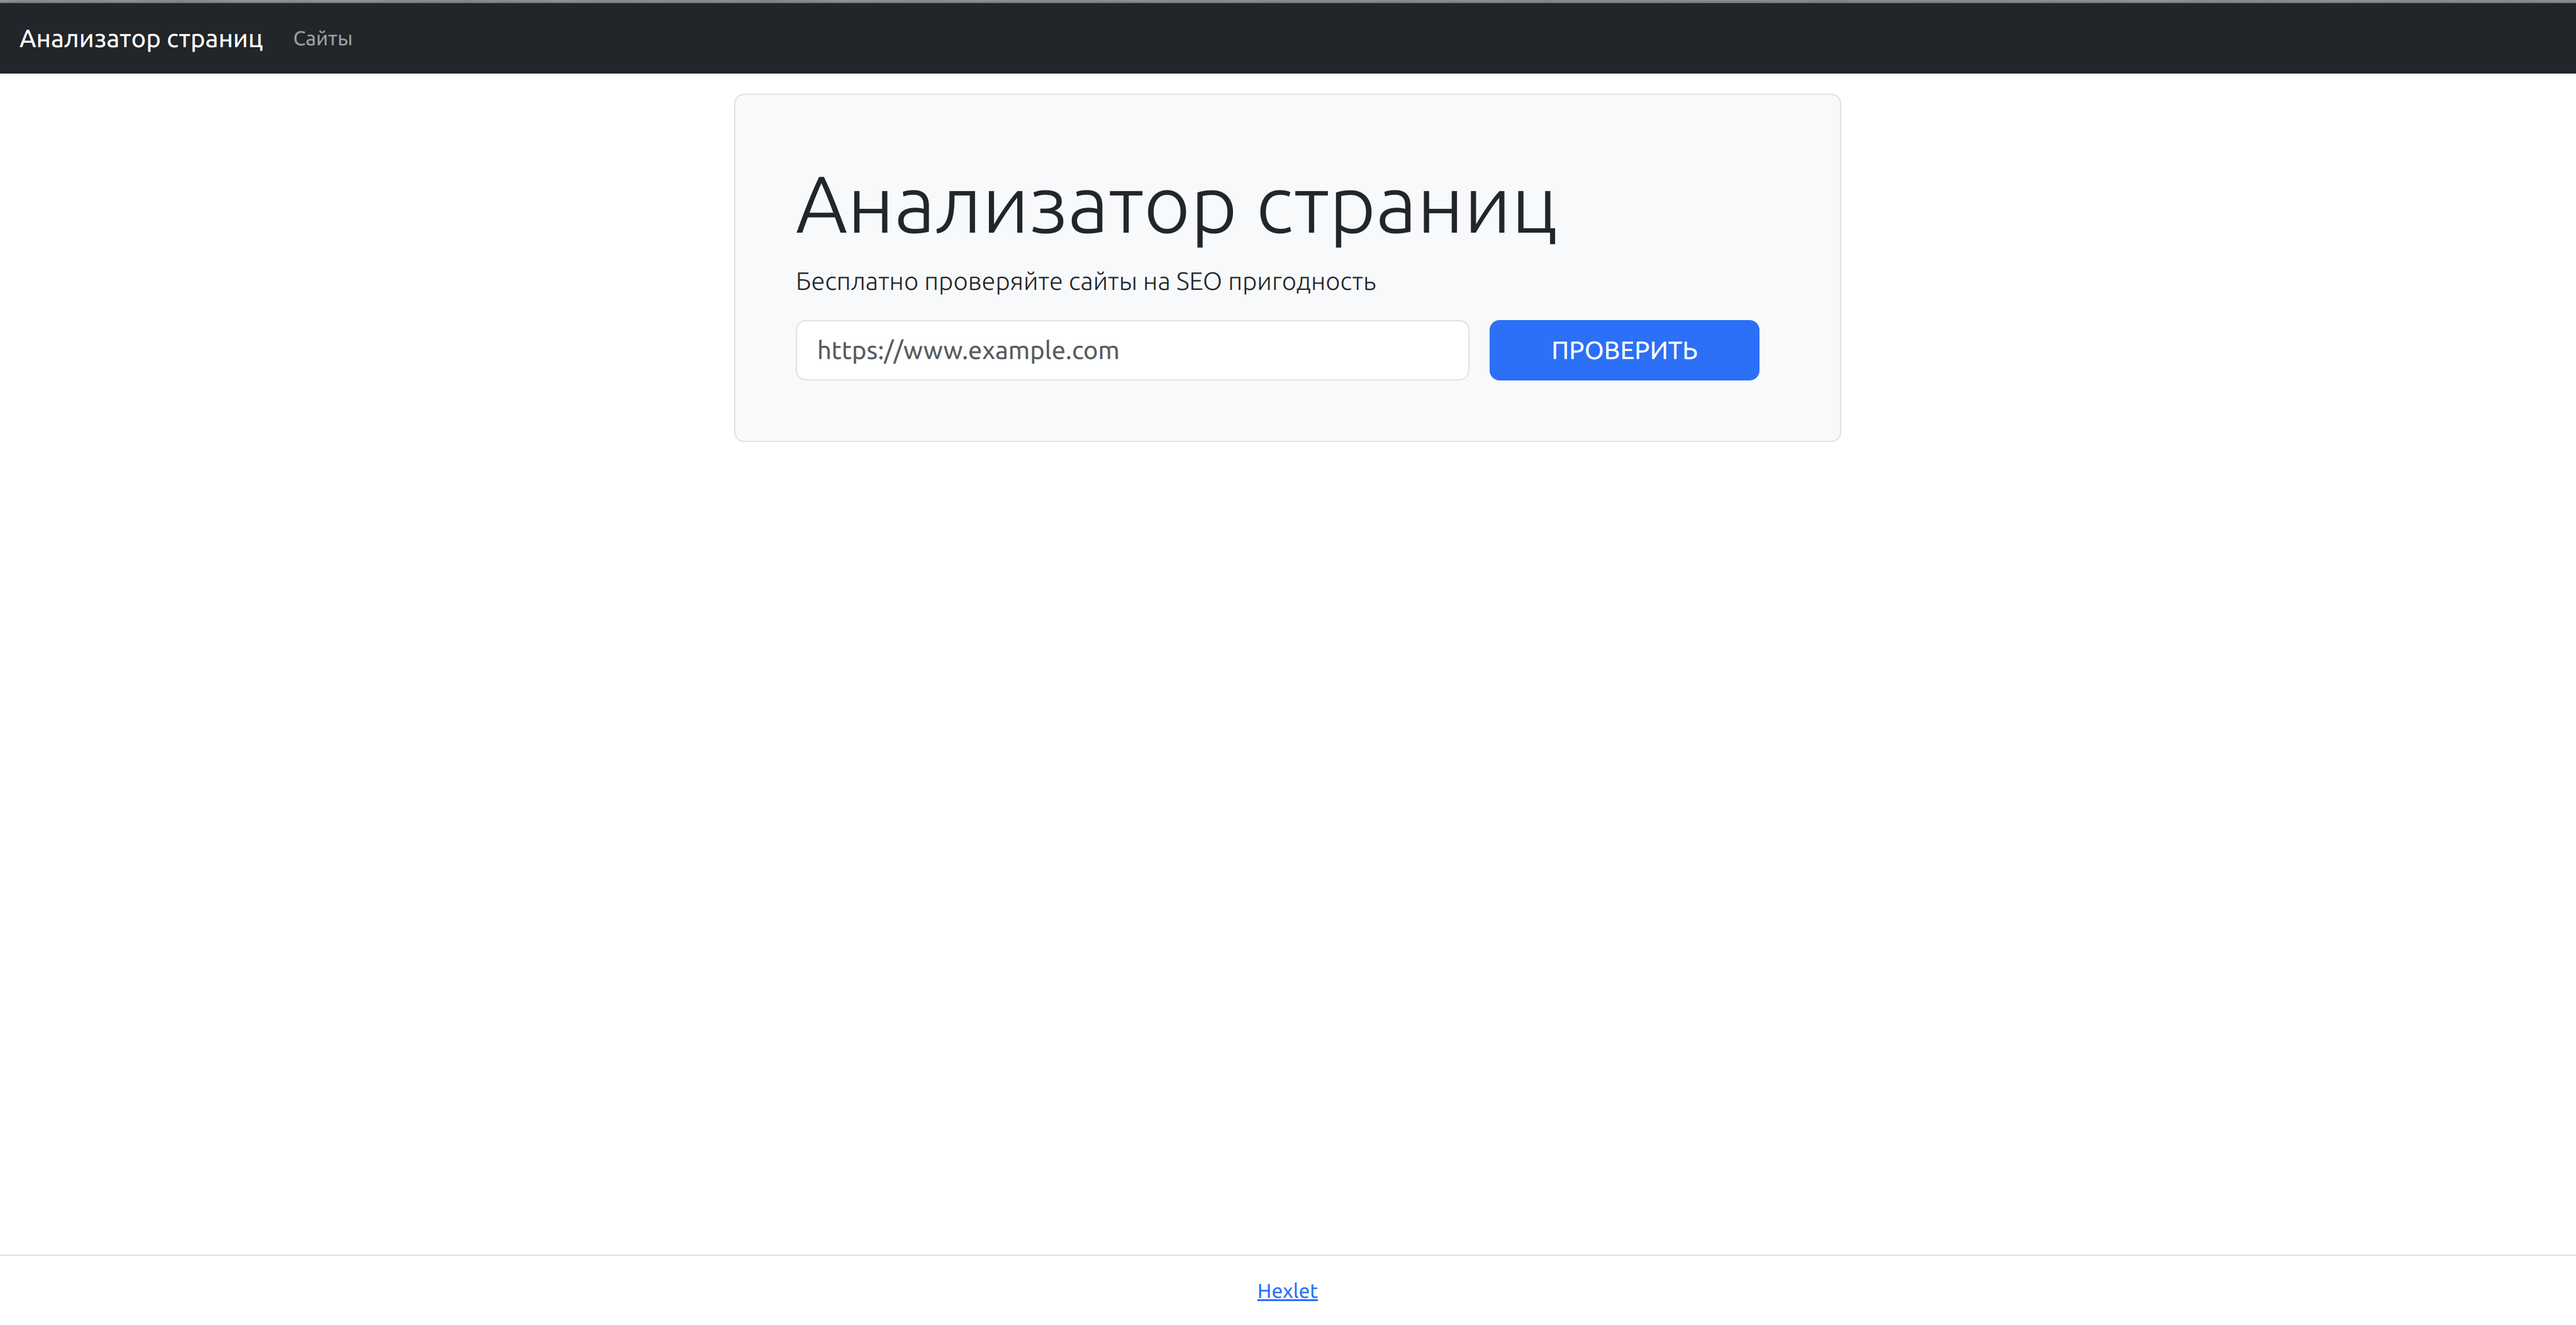The height and width of the screenshot is (1325, 2576).
Task: Click the Бесплатно проверяйте сайты subtitle text
Action: (x=1085, y=282)
